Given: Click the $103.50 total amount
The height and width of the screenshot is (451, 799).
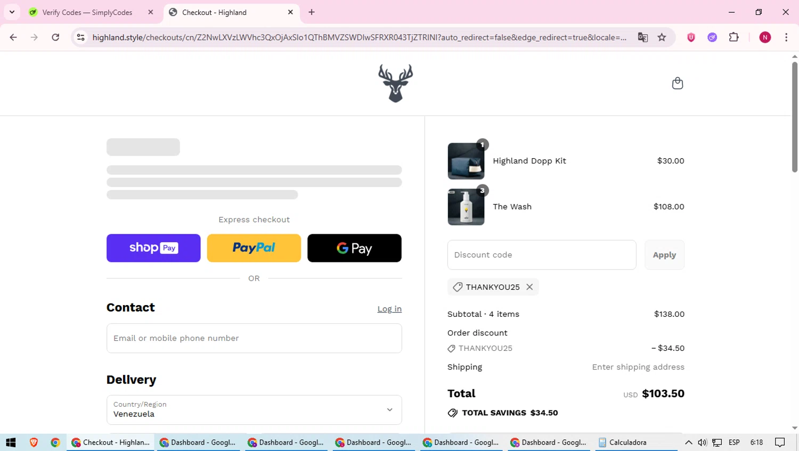Looking at the screenshot, I should click(x=663, y=393).
